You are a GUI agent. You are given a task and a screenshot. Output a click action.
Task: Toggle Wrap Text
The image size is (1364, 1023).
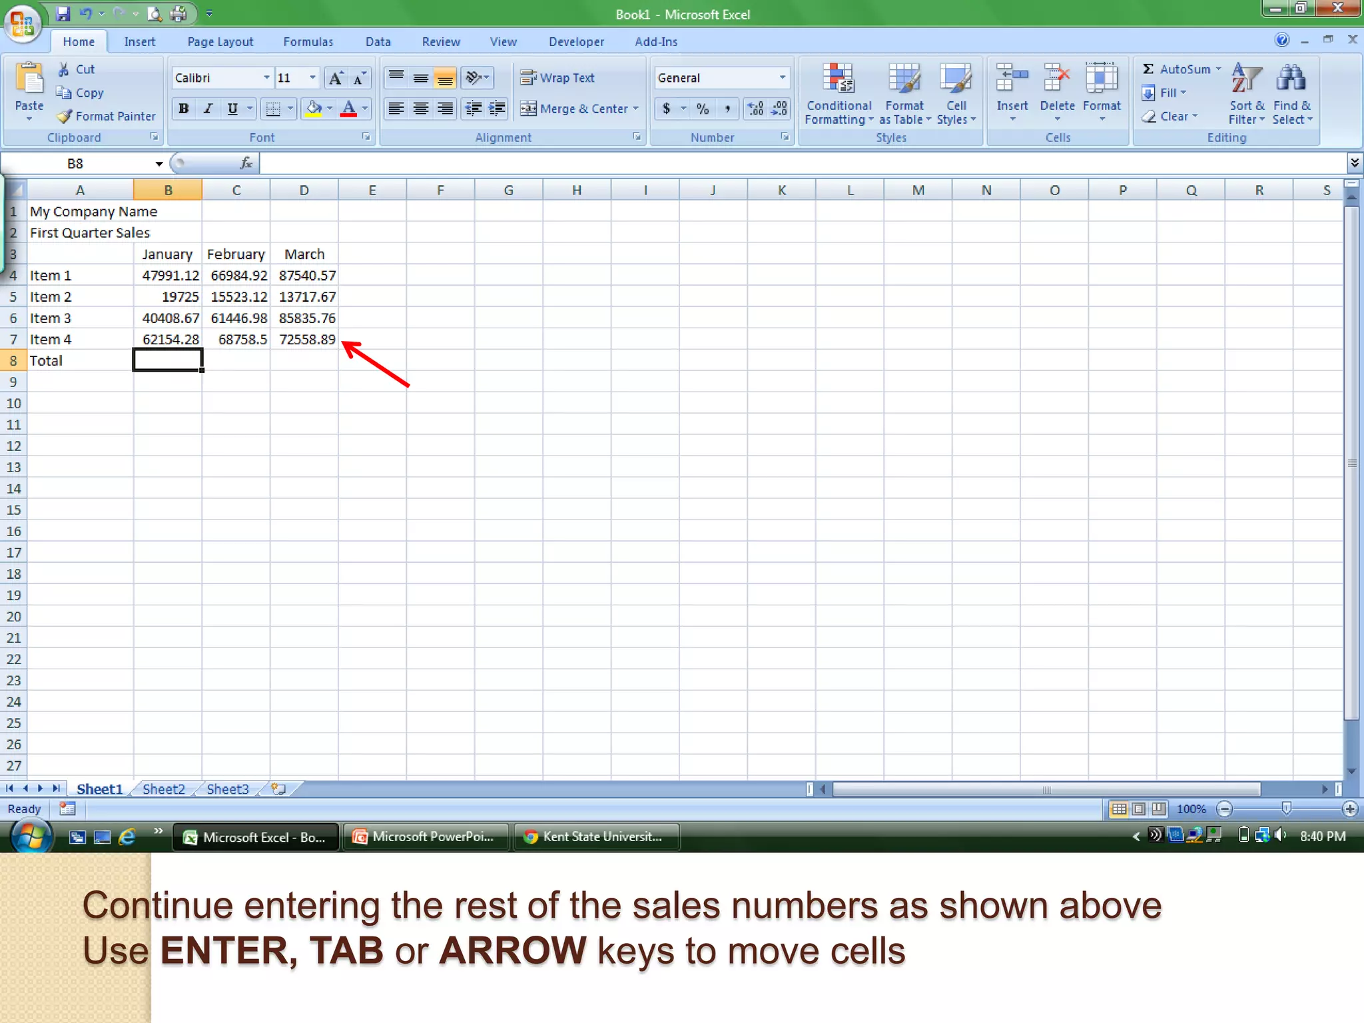[557, 78]
